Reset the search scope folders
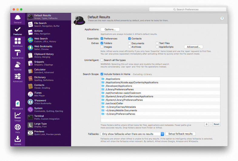This screenshot has width=238, height=161. pyautogui.click(x=216, y=124)
